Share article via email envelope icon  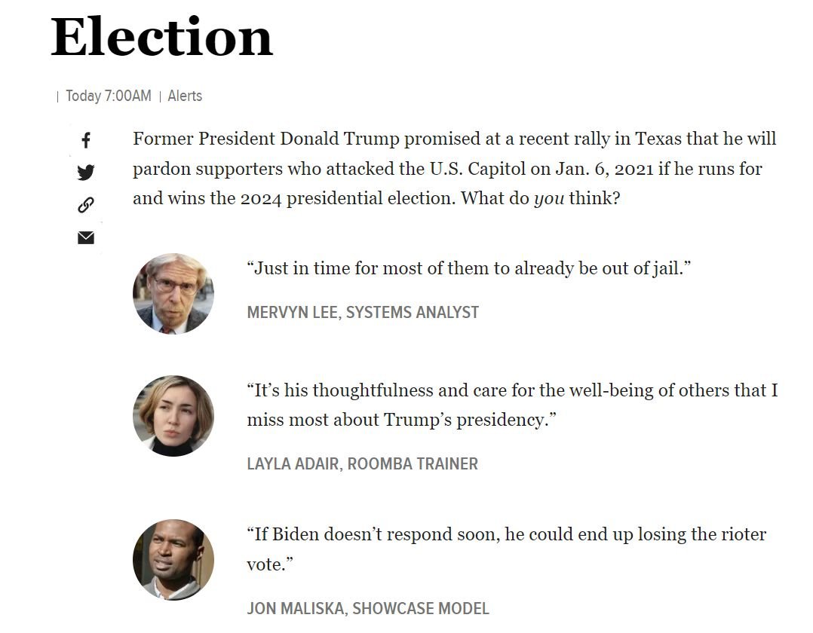[x=86, y=237]
